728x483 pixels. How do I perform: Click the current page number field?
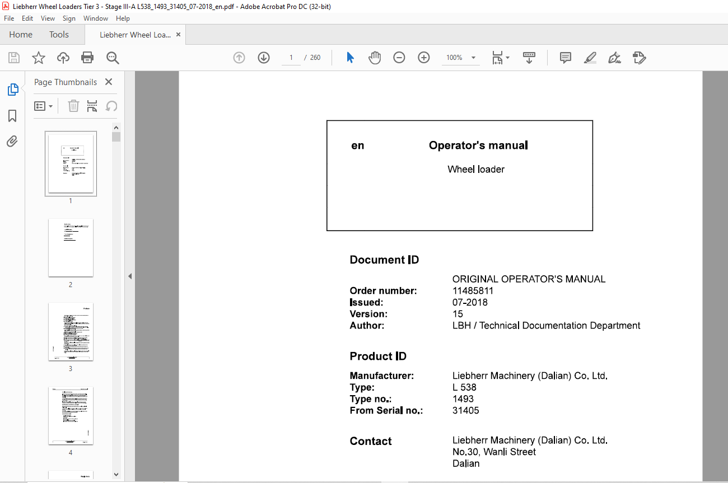point(291,58)
